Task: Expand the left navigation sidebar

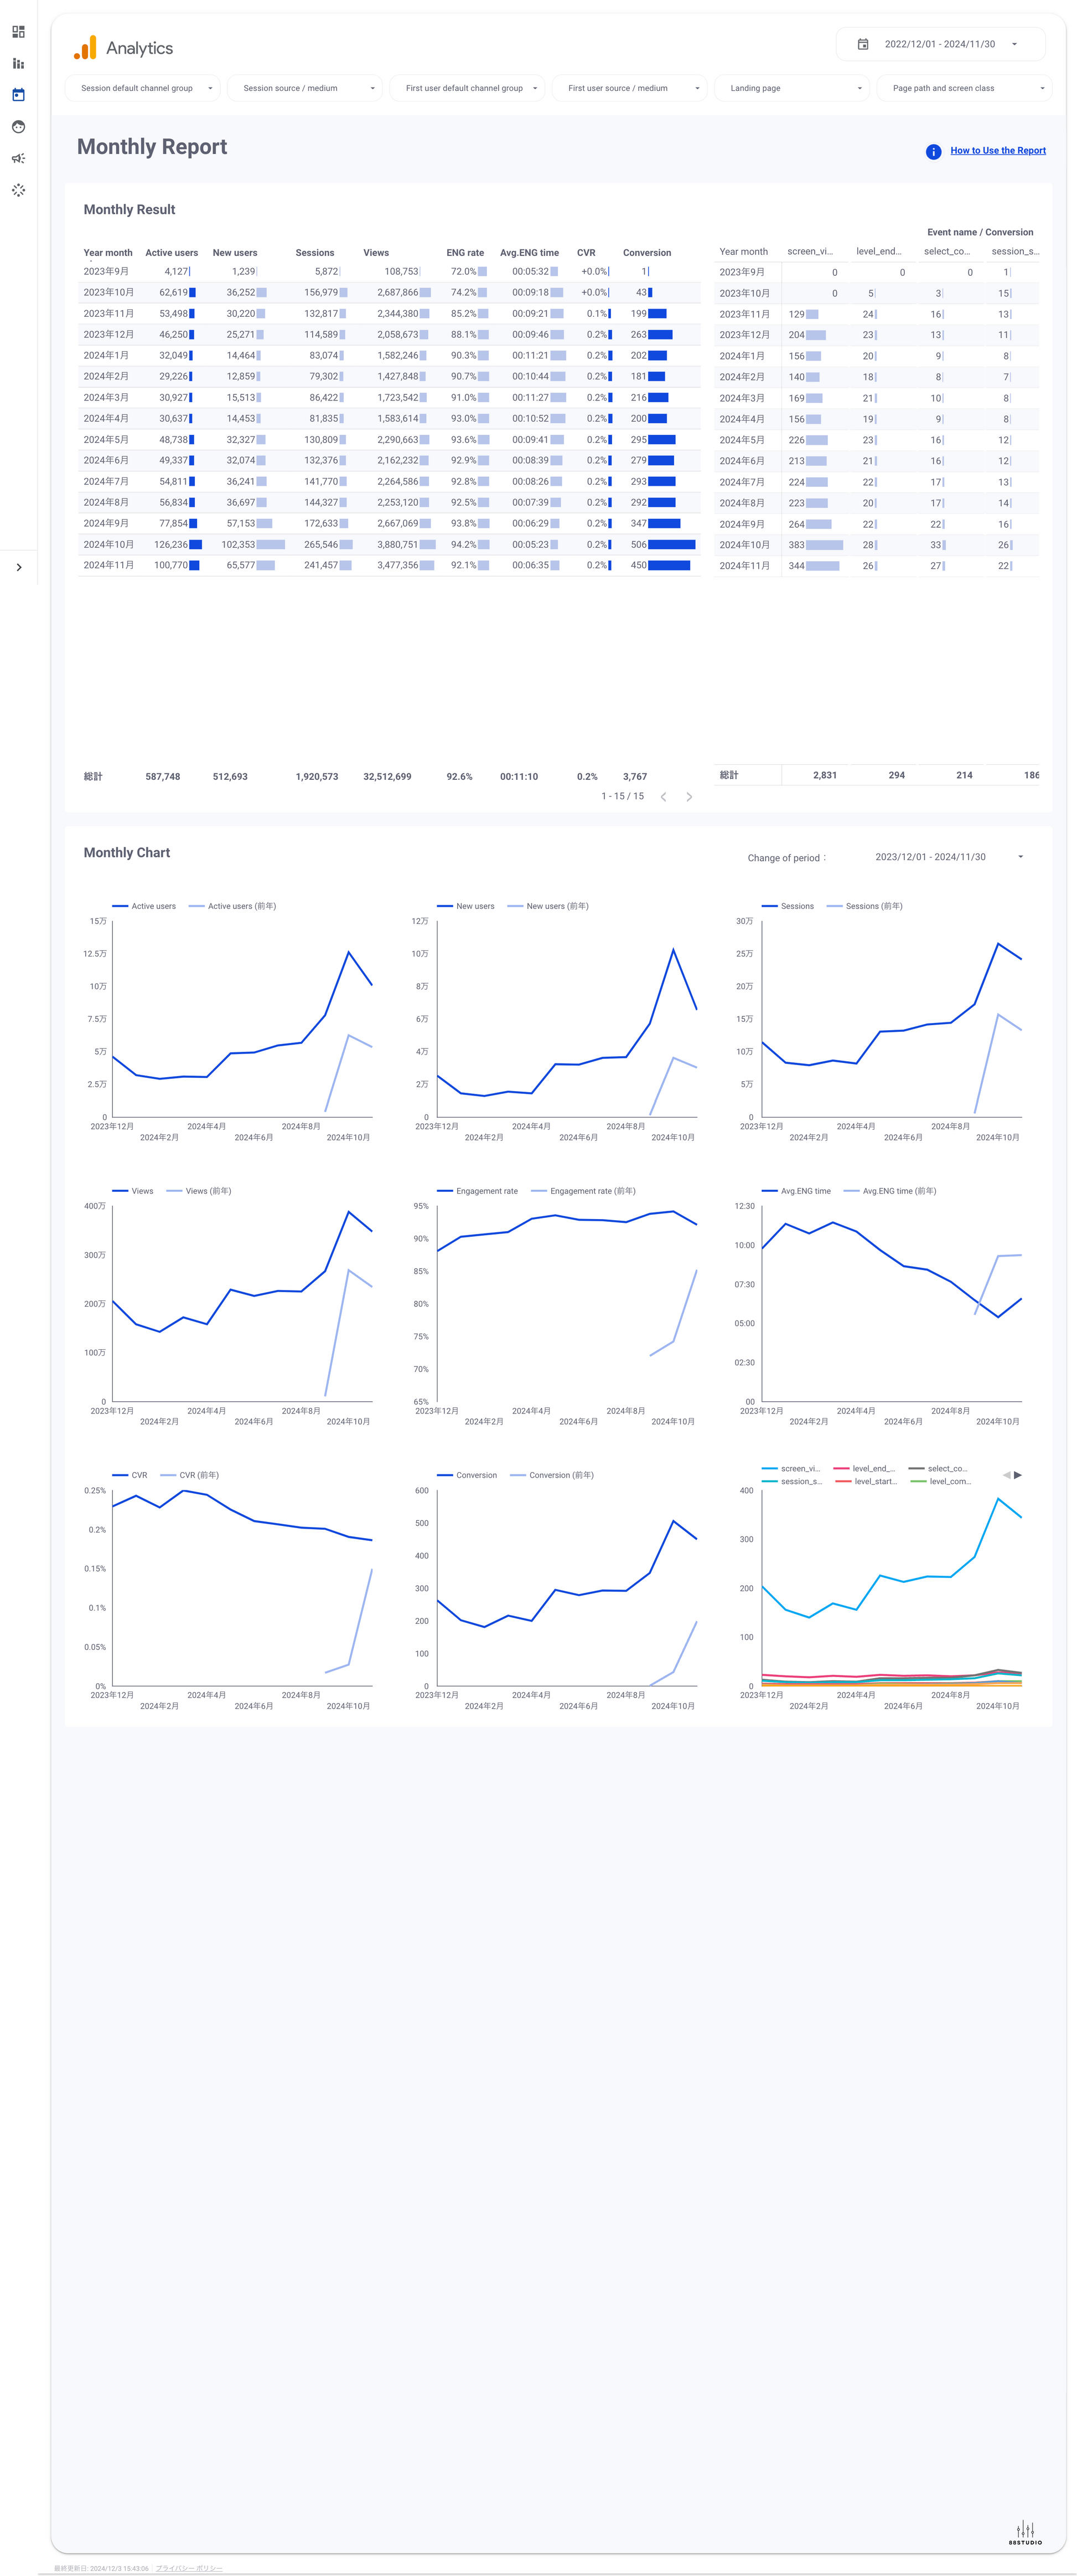Action: (19, 567)
